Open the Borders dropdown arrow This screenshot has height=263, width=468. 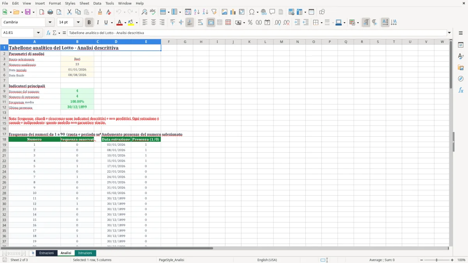click(x=321, y=23)
